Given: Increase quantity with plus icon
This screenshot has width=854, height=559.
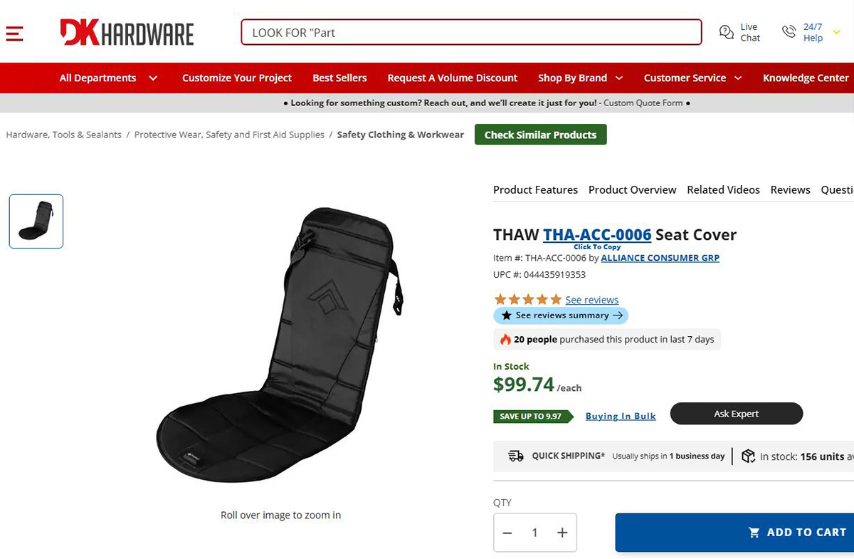Looking at the screenshot, I should point(562,533).
